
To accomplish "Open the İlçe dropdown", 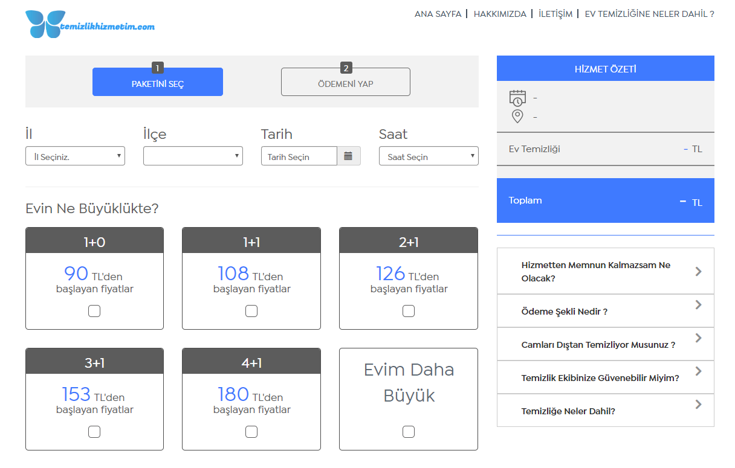I will coord(193,156).
